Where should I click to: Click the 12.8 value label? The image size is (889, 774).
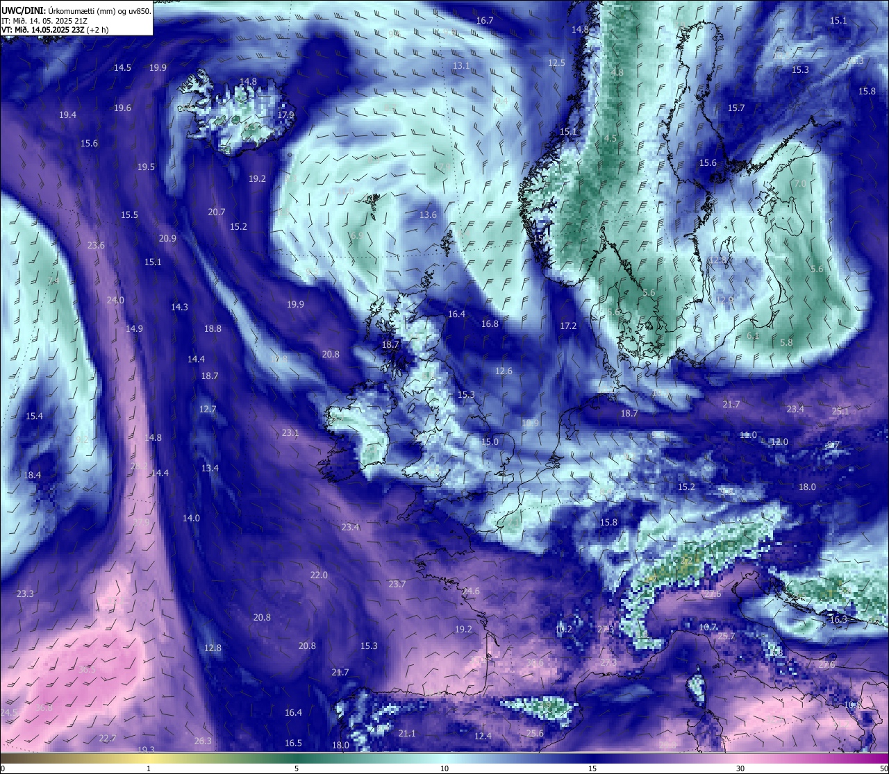click(x=213, y=648)
